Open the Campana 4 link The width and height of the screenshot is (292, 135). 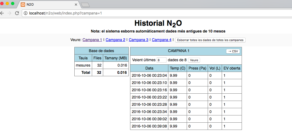point(162,40)
